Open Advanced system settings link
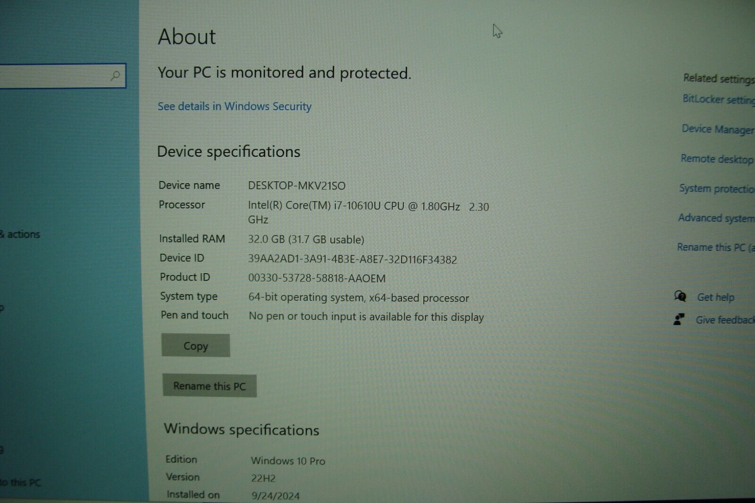 click(716, 218)
